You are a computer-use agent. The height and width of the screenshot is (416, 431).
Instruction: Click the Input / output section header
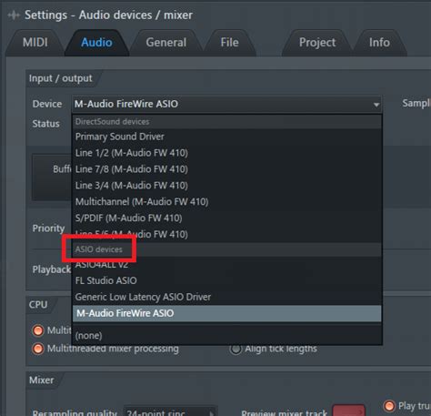(60, 78)
